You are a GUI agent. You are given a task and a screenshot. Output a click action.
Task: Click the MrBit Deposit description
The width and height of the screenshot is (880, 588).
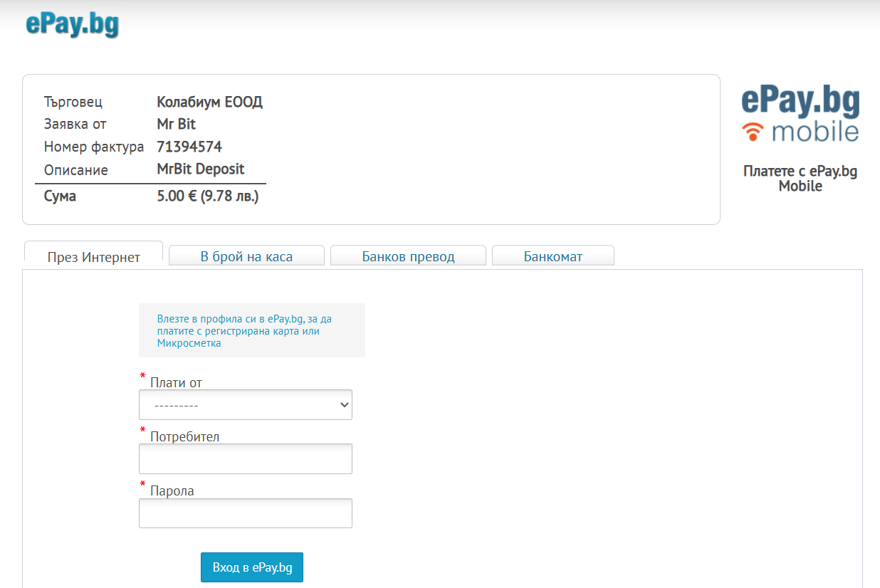201,169
